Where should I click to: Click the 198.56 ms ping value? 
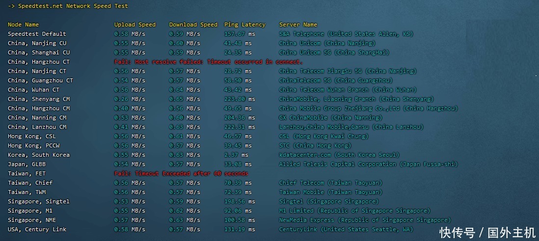pyautogui.click(x=240, y=201)
